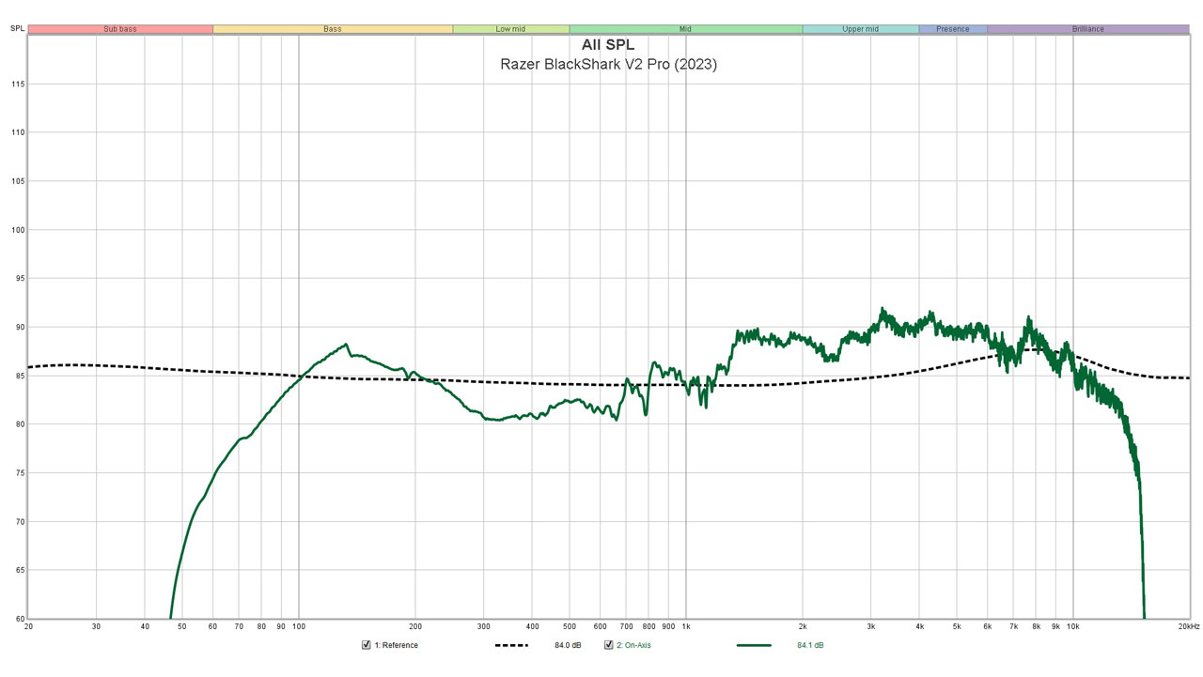Click the 500 frequency axis label

point(570,626)
